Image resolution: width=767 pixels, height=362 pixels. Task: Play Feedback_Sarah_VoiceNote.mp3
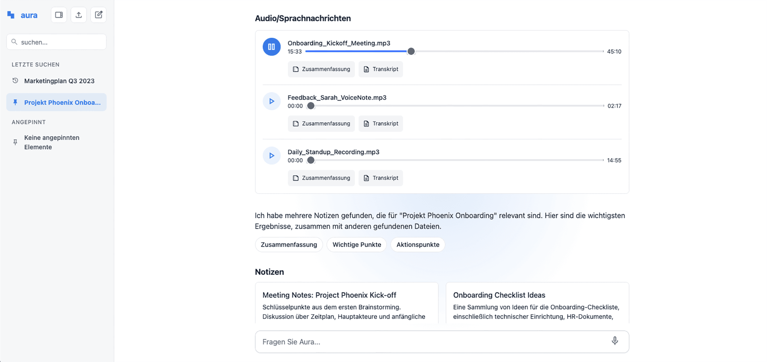pos(272,101)
